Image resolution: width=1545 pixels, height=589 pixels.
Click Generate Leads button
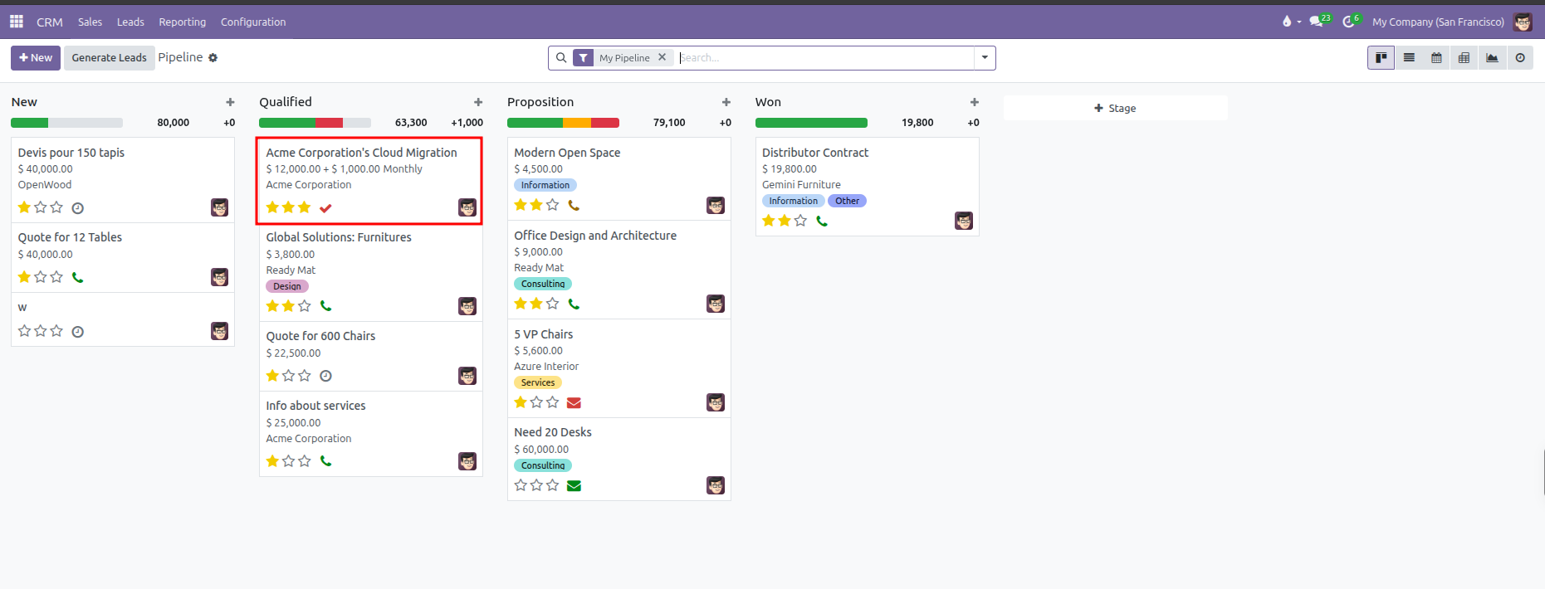109,58
